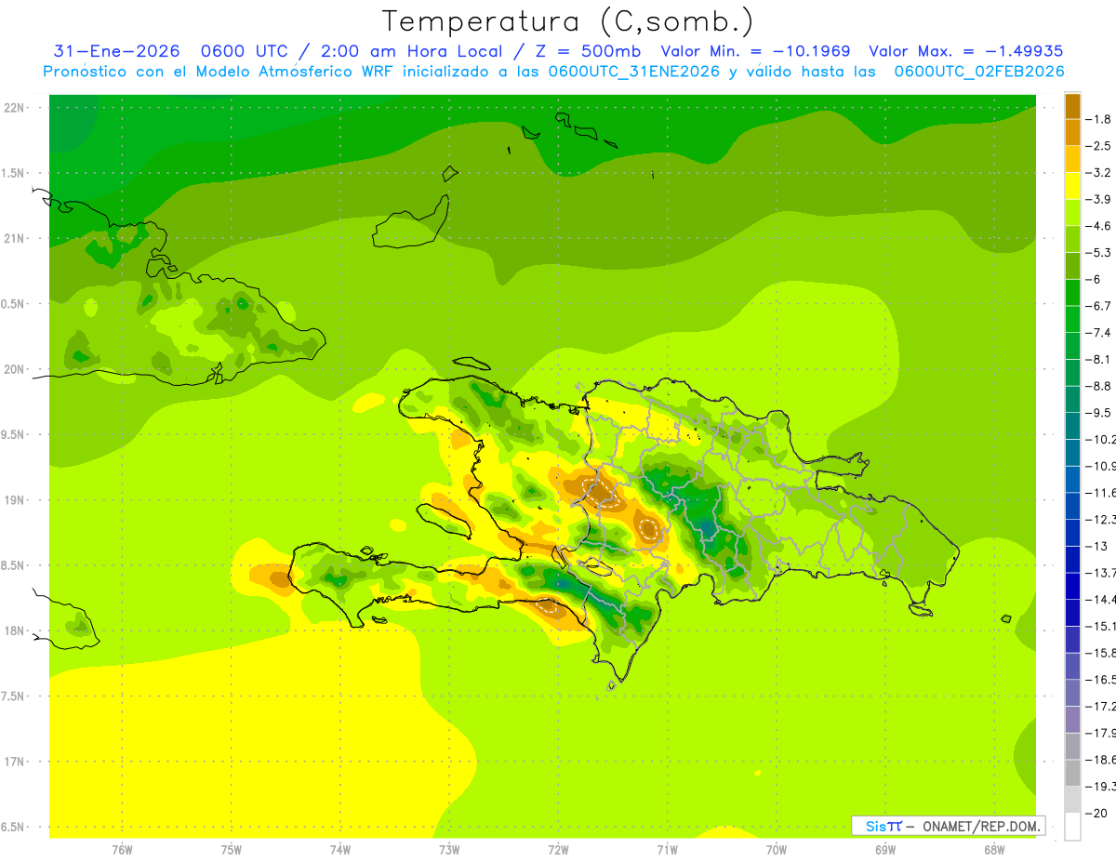This screenshot has height=862, width=1116.
Task: Click the "Temperatura (C,somb.)" chart title
Action: point(568,21)
